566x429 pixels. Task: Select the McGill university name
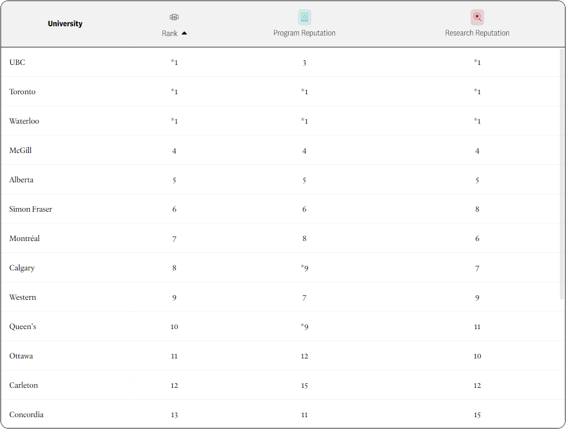(21, 150)
